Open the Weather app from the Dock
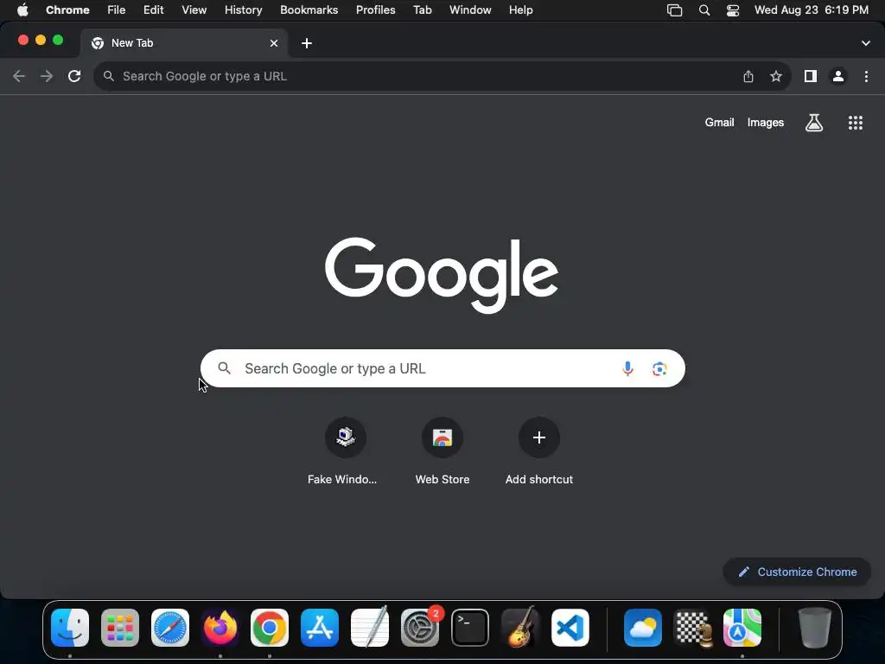Screen dimensions: 885x664 pyautogui.click(x=643, y=628)
